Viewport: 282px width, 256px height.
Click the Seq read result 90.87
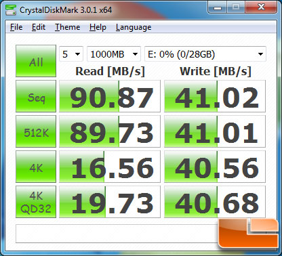110,96
